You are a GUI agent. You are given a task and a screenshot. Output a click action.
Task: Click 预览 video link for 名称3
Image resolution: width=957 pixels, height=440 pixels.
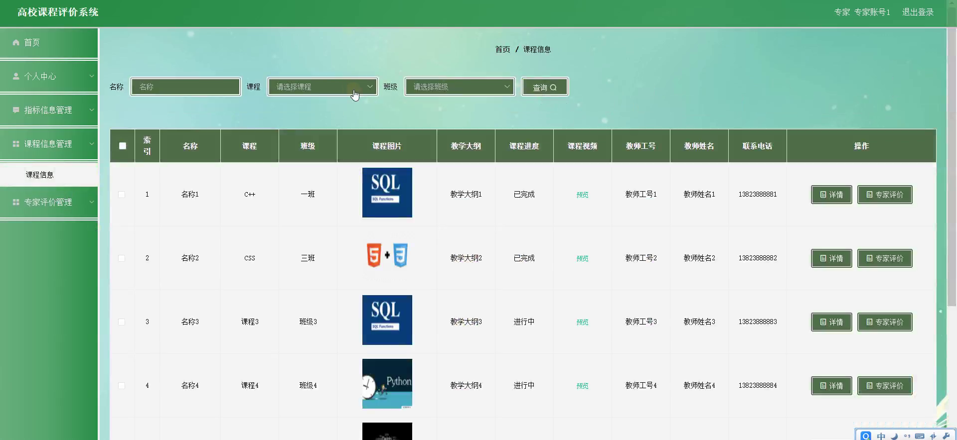[x=582, y=322]
